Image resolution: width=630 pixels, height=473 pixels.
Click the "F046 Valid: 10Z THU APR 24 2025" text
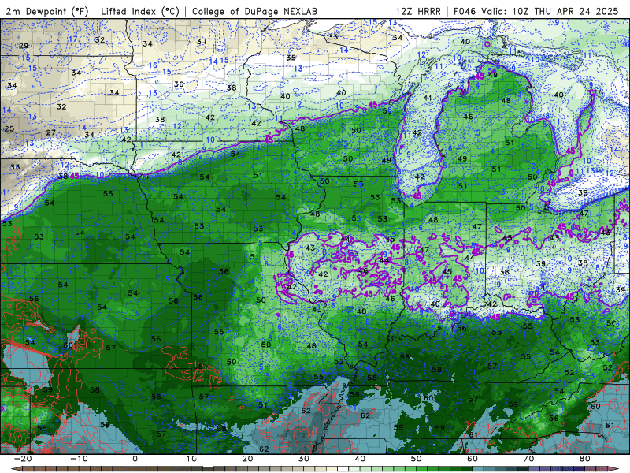(x=535, y=11)
